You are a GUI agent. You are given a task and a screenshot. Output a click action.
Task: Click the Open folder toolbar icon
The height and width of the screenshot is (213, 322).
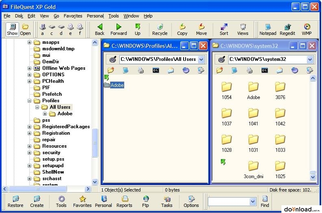click(25, 30)
